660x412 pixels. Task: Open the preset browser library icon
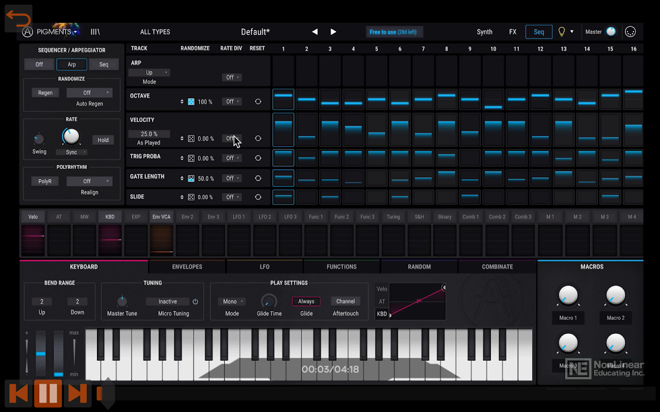(95, 32)
